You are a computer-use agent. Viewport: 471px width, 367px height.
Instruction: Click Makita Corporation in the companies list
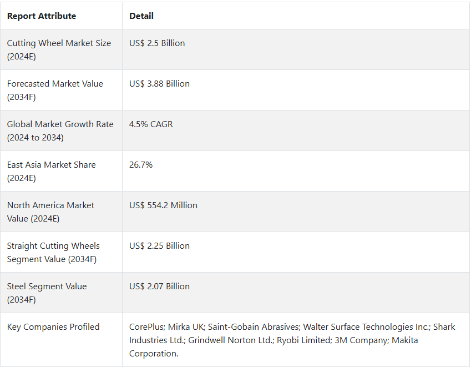pyautogui.click(x=154, y=353)
